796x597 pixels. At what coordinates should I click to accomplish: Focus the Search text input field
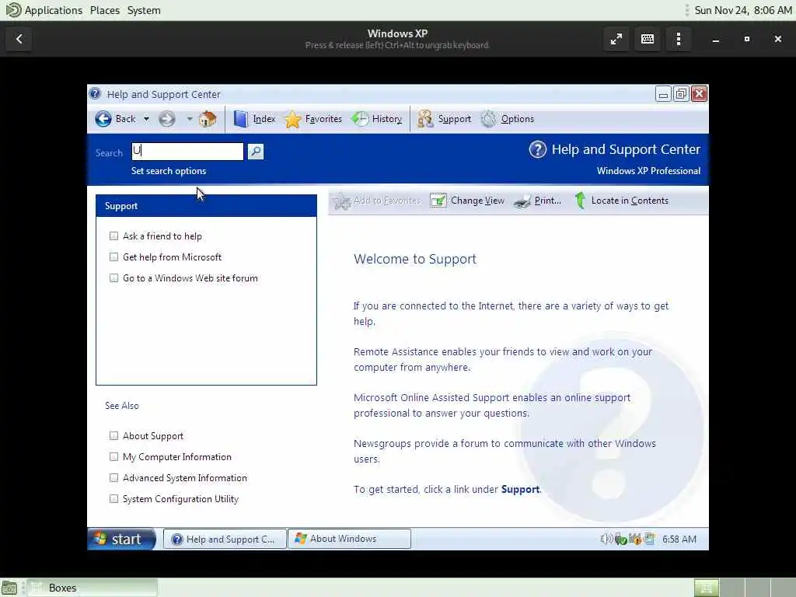(x=187, y=152)
